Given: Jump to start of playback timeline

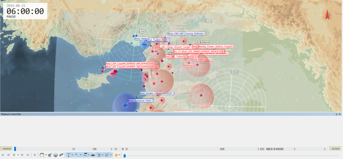Looking at the screenshot, I should click(x=3, y=155).
